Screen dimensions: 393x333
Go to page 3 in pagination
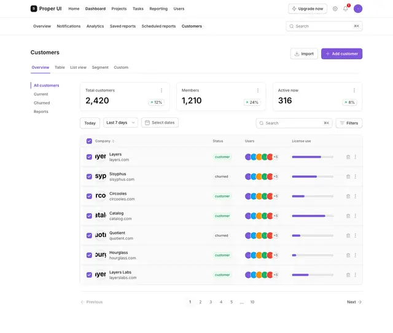pos(211,302)
